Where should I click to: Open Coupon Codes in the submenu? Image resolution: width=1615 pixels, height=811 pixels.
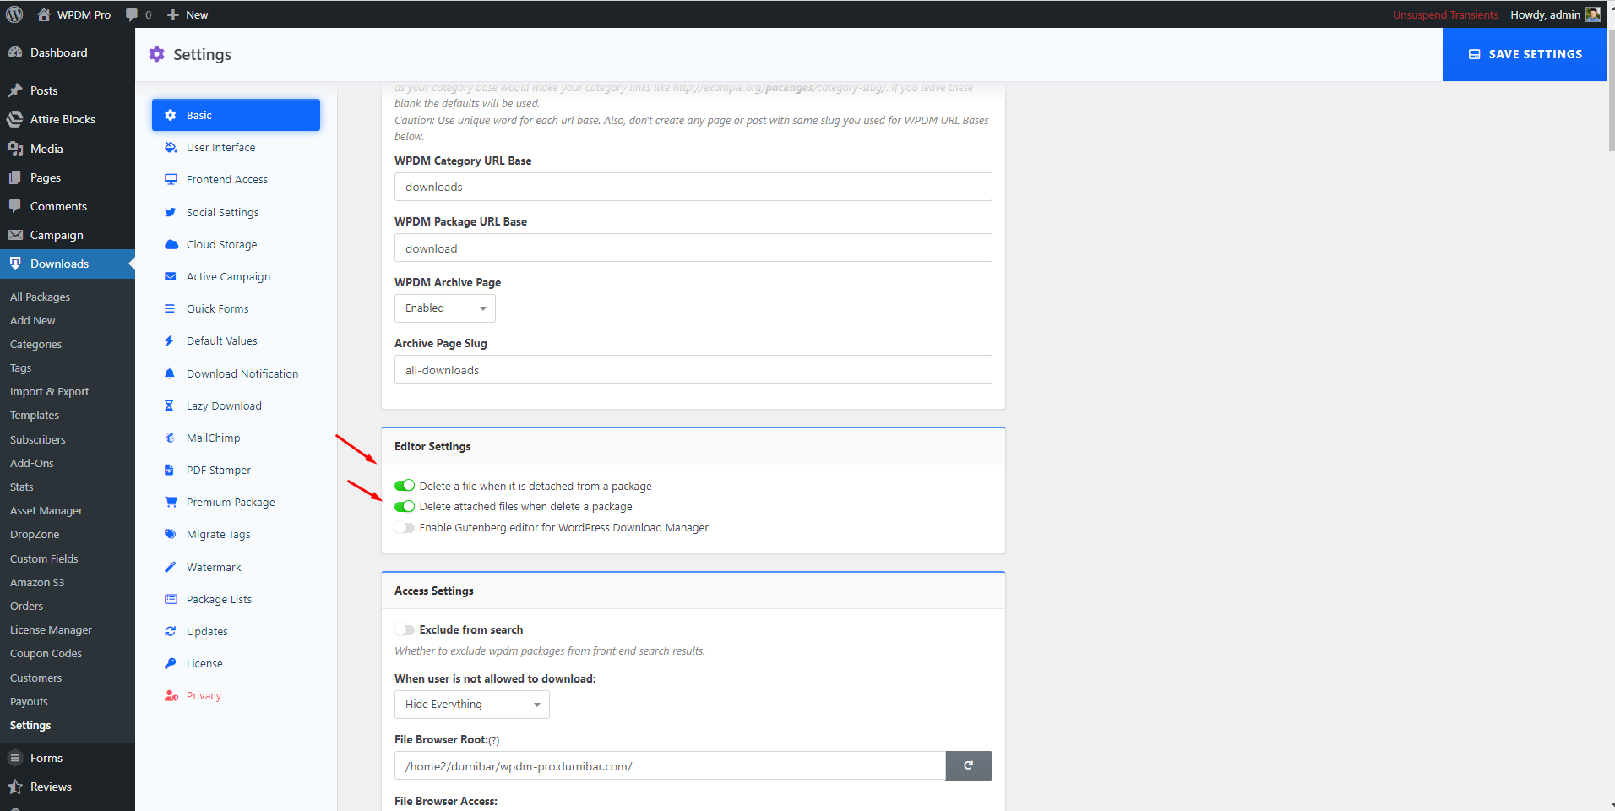pos(46,653)
